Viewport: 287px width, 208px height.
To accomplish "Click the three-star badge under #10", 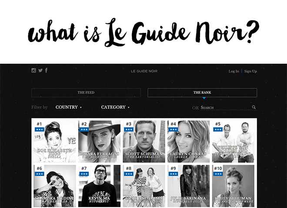I will pyautogui.click(x=218, y=174).
